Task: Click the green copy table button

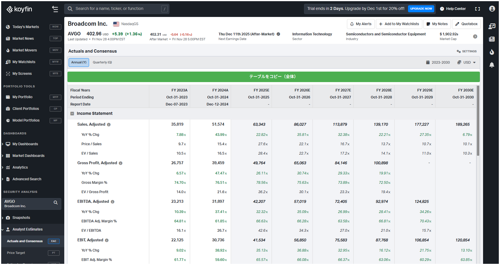Action: pyautogui.click(x=273, y=77)
